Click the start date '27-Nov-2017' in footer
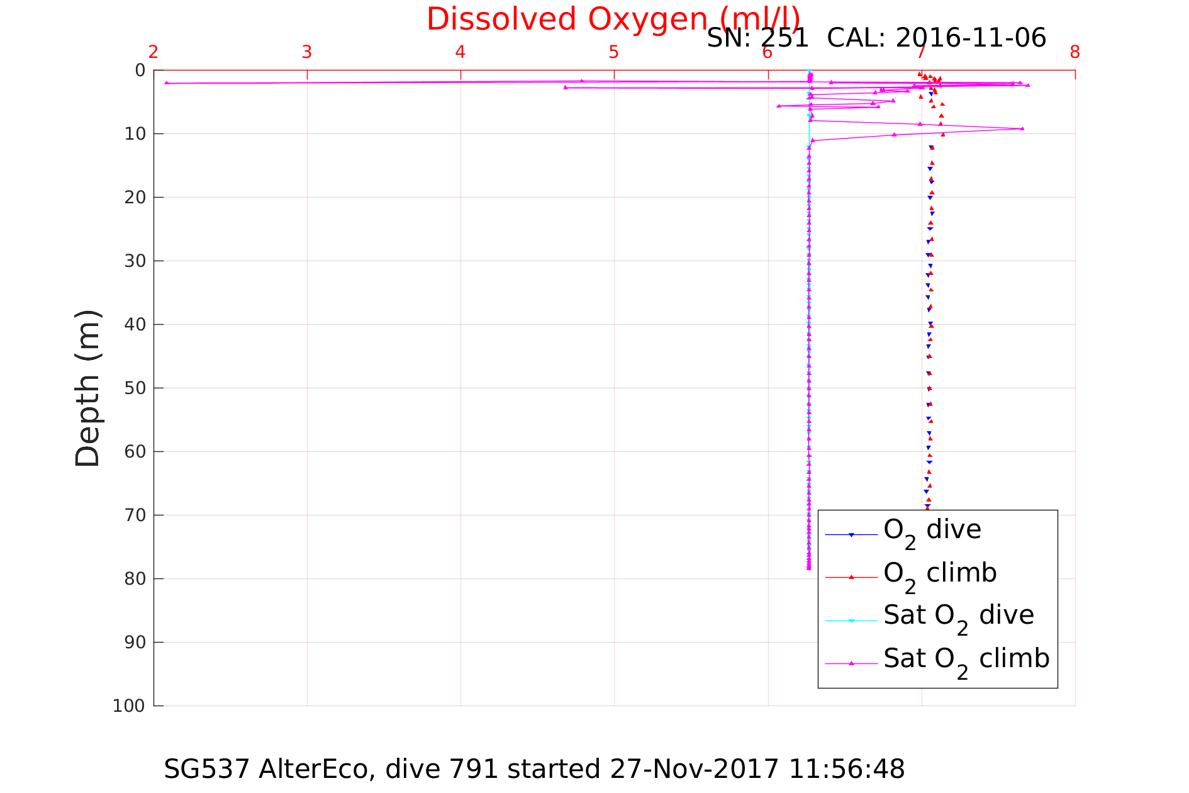 tap(695, 769)
